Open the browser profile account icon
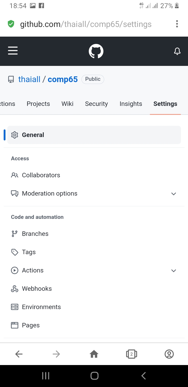This screenshot has width=188, height=387. [x=169, y=354]
